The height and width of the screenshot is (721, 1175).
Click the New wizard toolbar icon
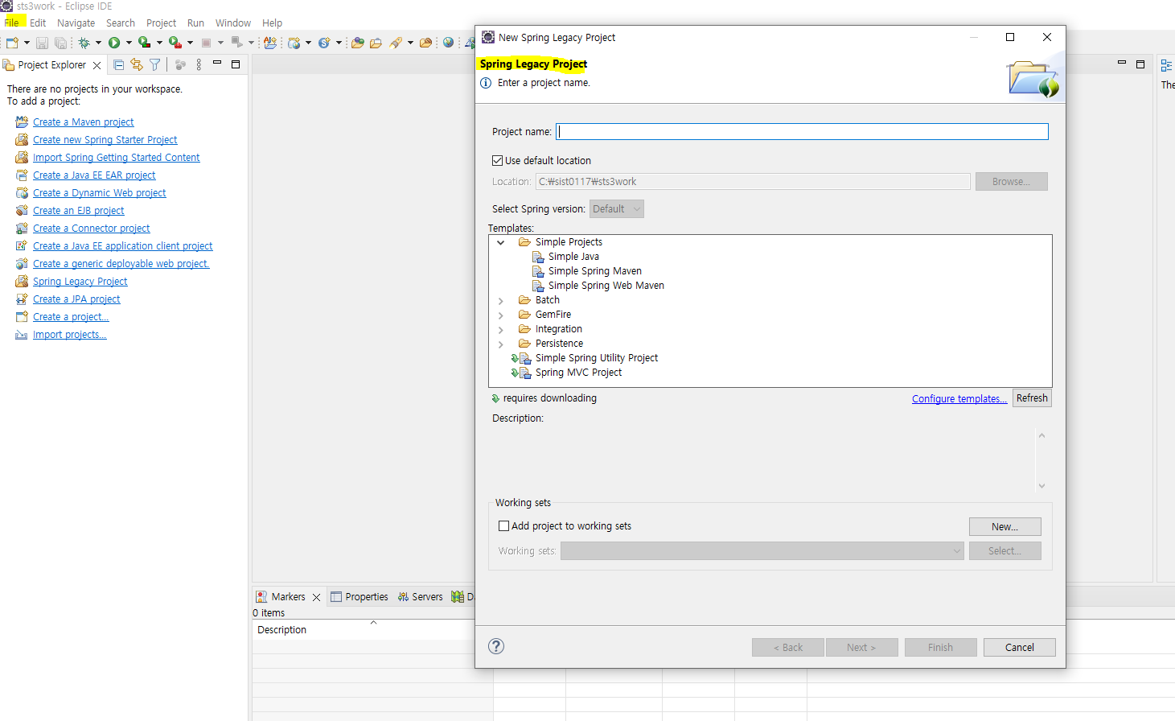tap(13, 43)
